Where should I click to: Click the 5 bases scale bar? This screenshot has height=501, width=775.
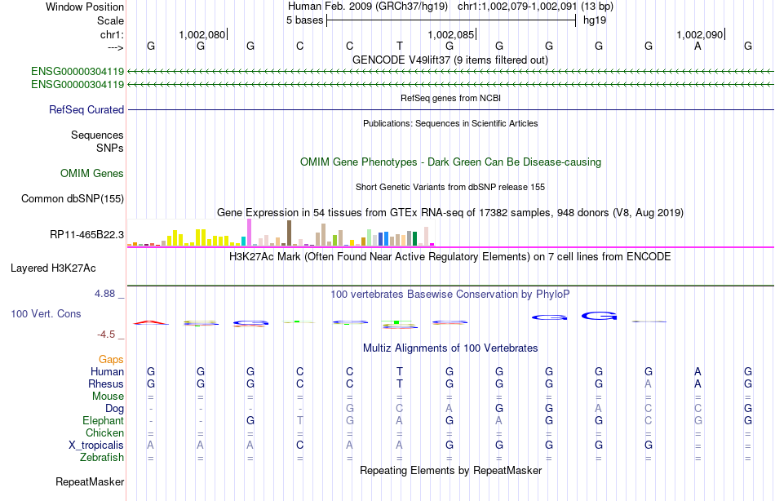451,20
